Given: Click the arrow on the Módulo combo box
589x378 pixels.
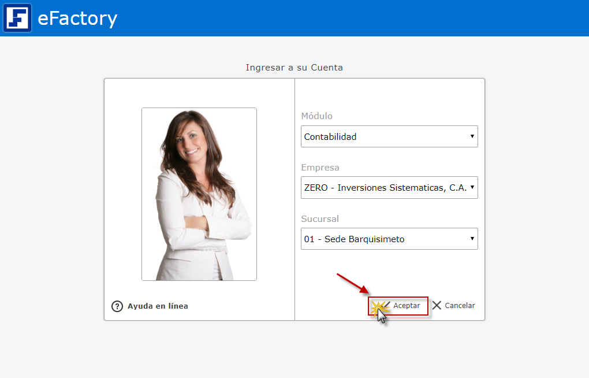Looking at the screenshot, I should 472,137.
